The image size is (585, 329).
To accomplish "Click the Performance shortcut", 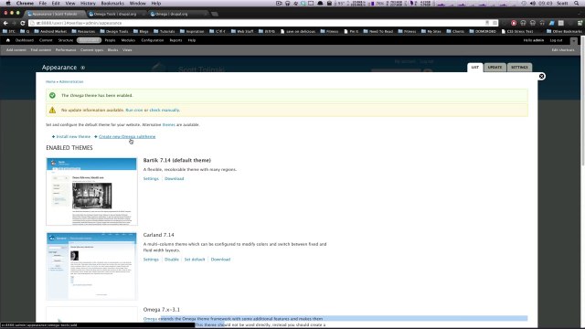I will [66, 50].
